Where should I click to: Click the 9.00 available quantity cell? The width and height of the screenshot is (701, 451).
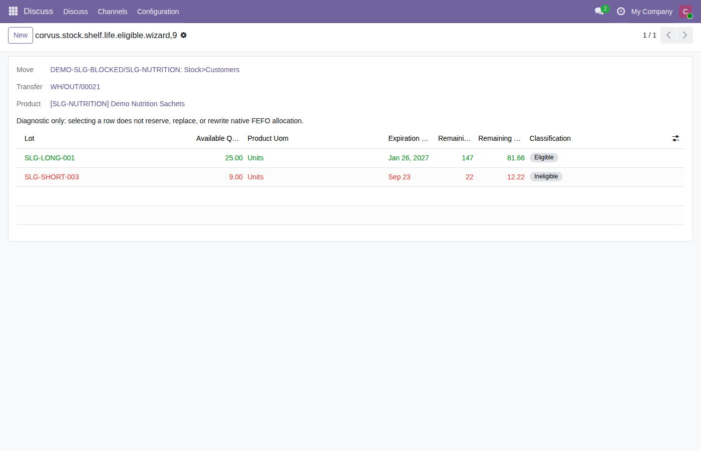point(236,177)
